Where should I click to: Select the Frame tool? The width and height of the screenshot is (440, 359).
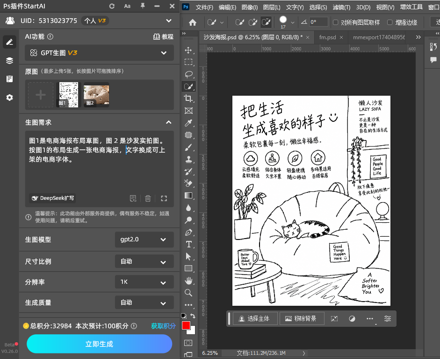pos(188,111)
